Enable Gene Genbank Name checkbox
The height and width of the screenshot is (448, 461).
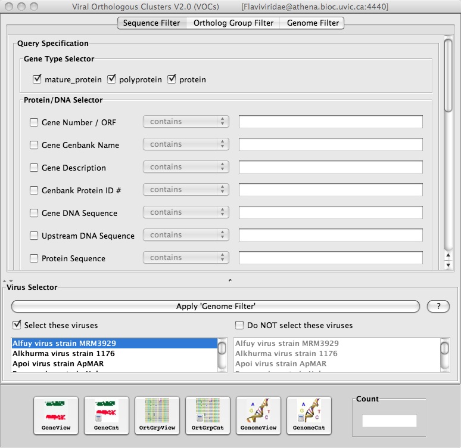(34, 145)
